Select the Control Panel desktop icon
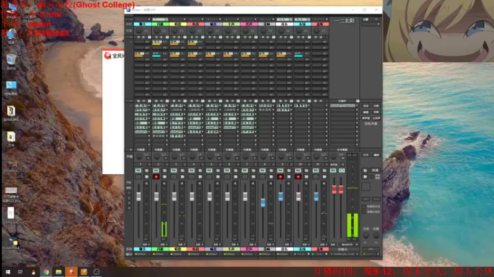The image size is (494, 277). [x=11, y=88]
